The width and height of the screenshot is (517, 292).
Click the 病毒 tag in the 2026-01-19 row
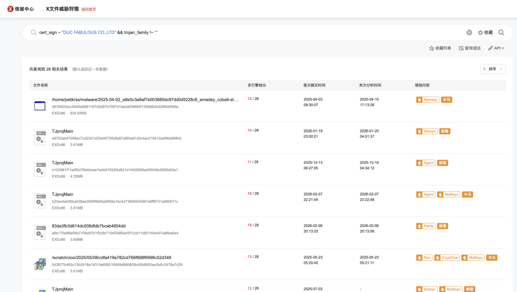point(445,131)
